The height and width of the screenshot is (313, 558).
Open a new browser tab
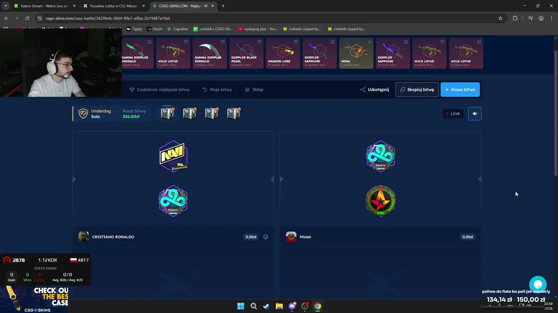tap(223, 6)
